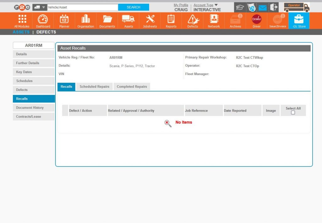Click the Vehicle/Asset search field

click(82, 7)
